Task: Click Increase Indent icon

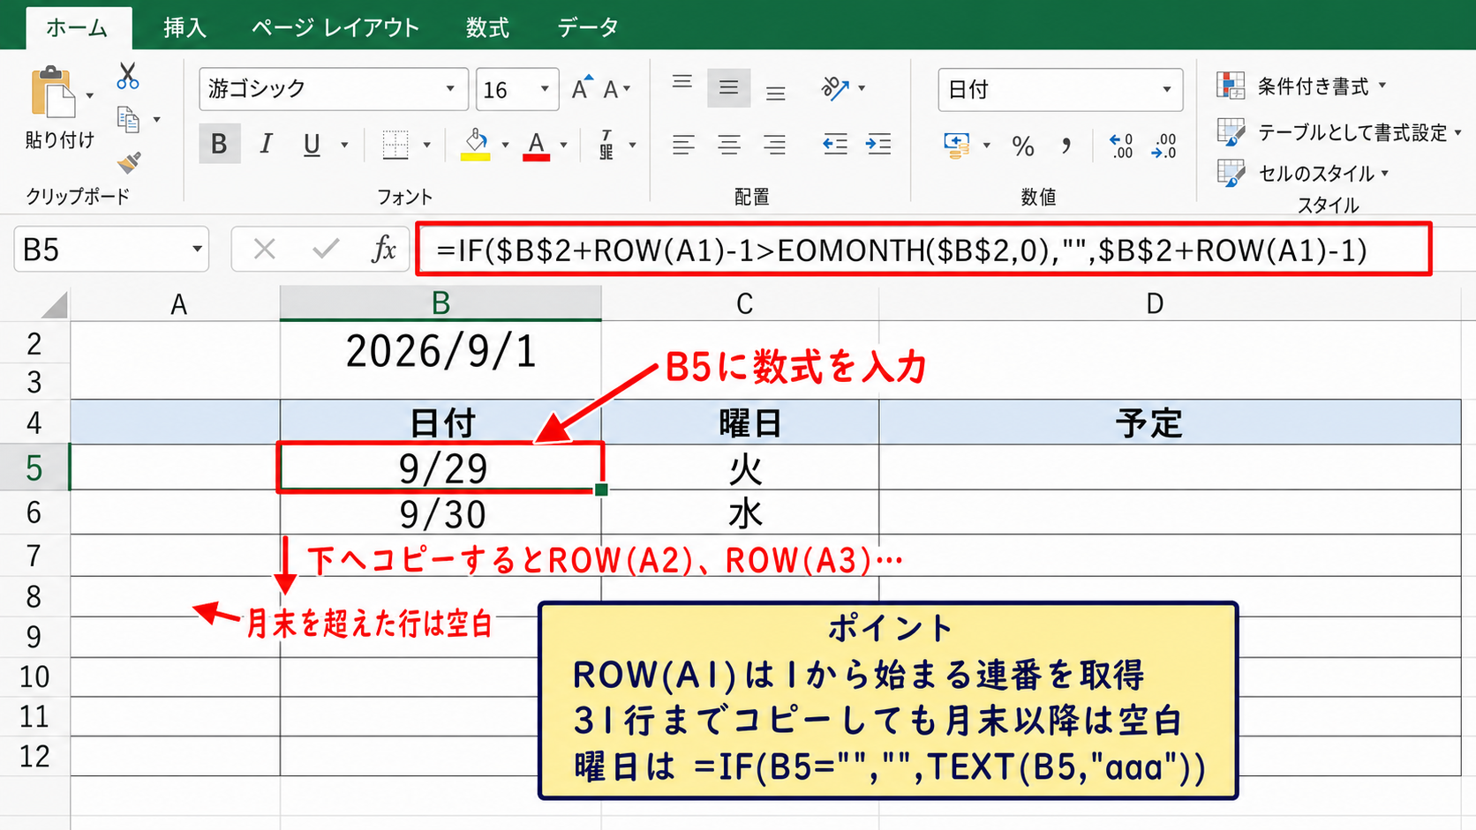Action: click(x=878, y=144)
